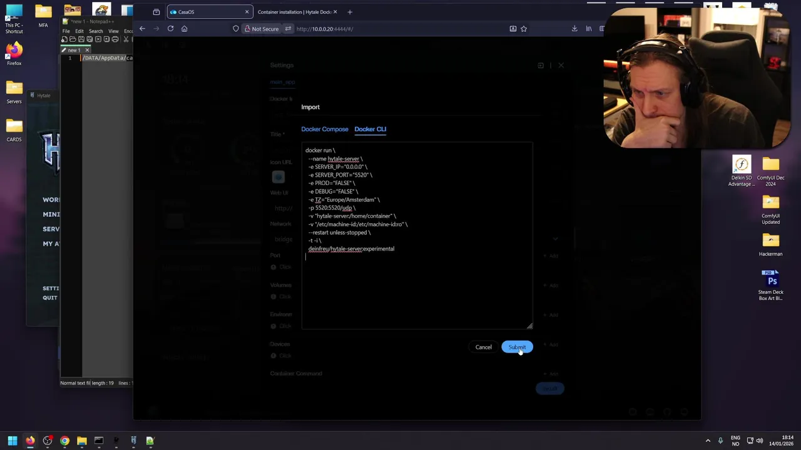The width and height of the screenshot is (801, 450).
Task: Close the Container installation browser tab
Action: [335, 12]
